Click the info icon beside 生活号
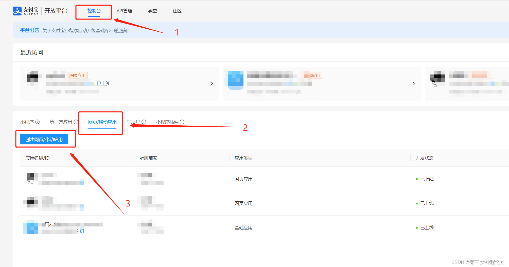This screenshot has height=267, width=509. 144,122
